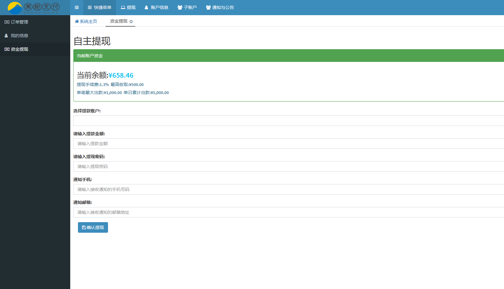This screenshot has height=289, width=504.
Task: Focus the 提款金额 input field
Action: pyautogui.click(x=288, y=144)
